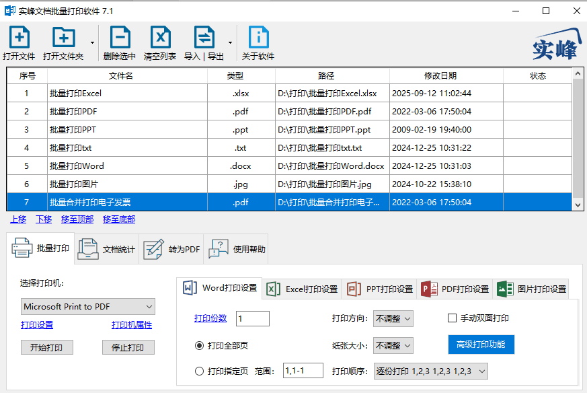
Task: Switch to the 文档统计 tab
Action: [106, 249]
